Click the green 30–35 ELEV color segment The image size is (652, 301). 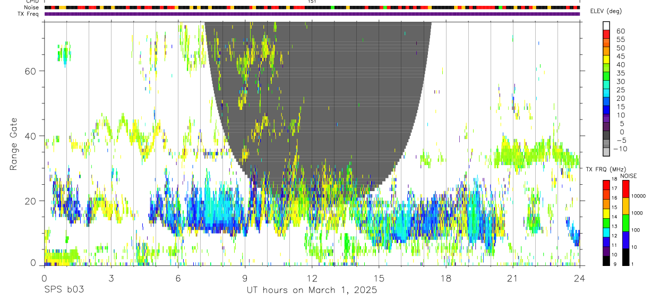[606, 77]
